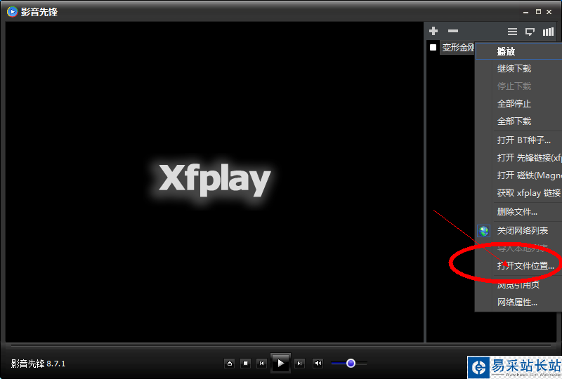Viewport: 562px width, 379px height.
Task: Minimize the 影音先锋 window
Action: (525, 12)
